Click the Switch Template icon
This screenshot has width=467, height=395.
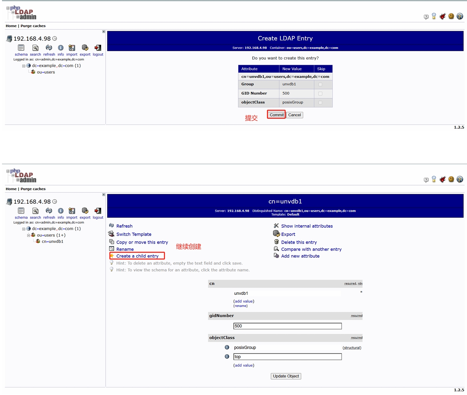coord(112,234)
